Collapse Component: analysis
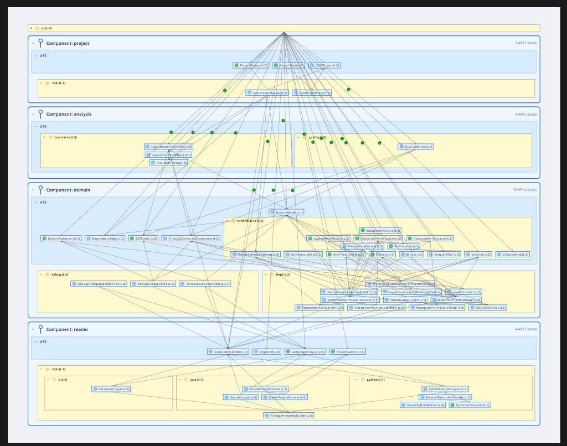Screen dimensions: 567x446 33,114
